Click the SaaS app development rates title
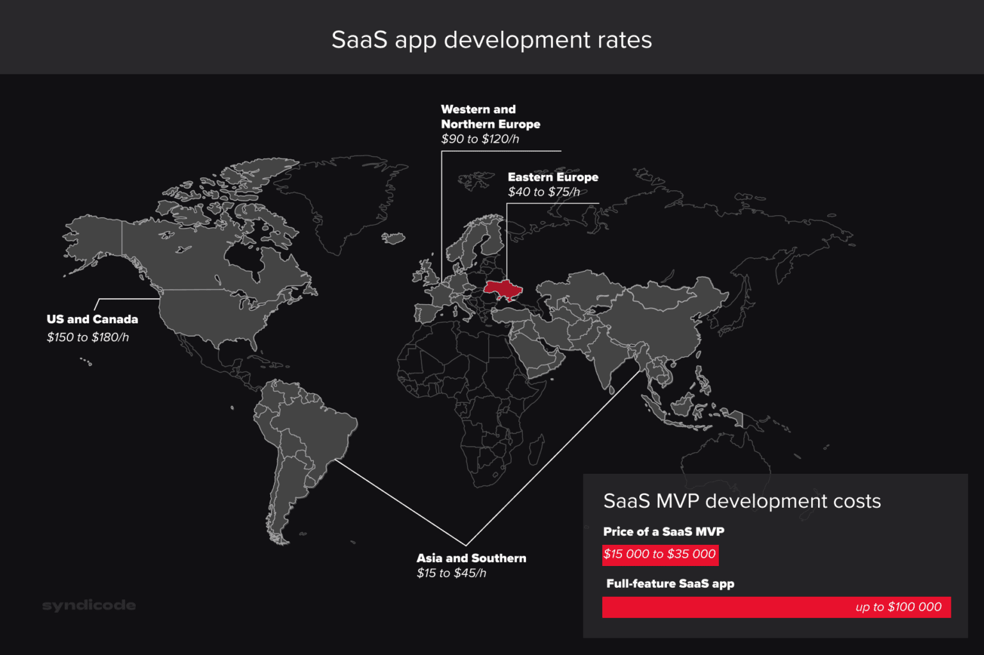 coord(492,40)
